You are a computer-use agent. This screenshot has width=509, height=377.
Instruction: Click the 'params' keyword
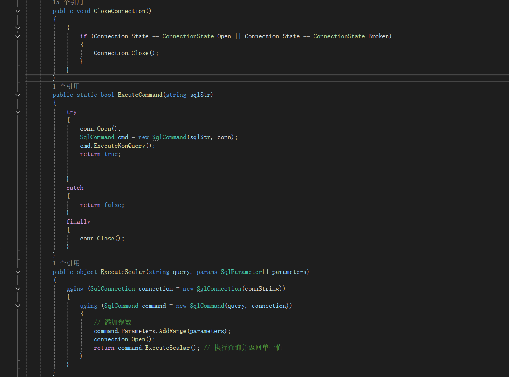coord(207,272)
